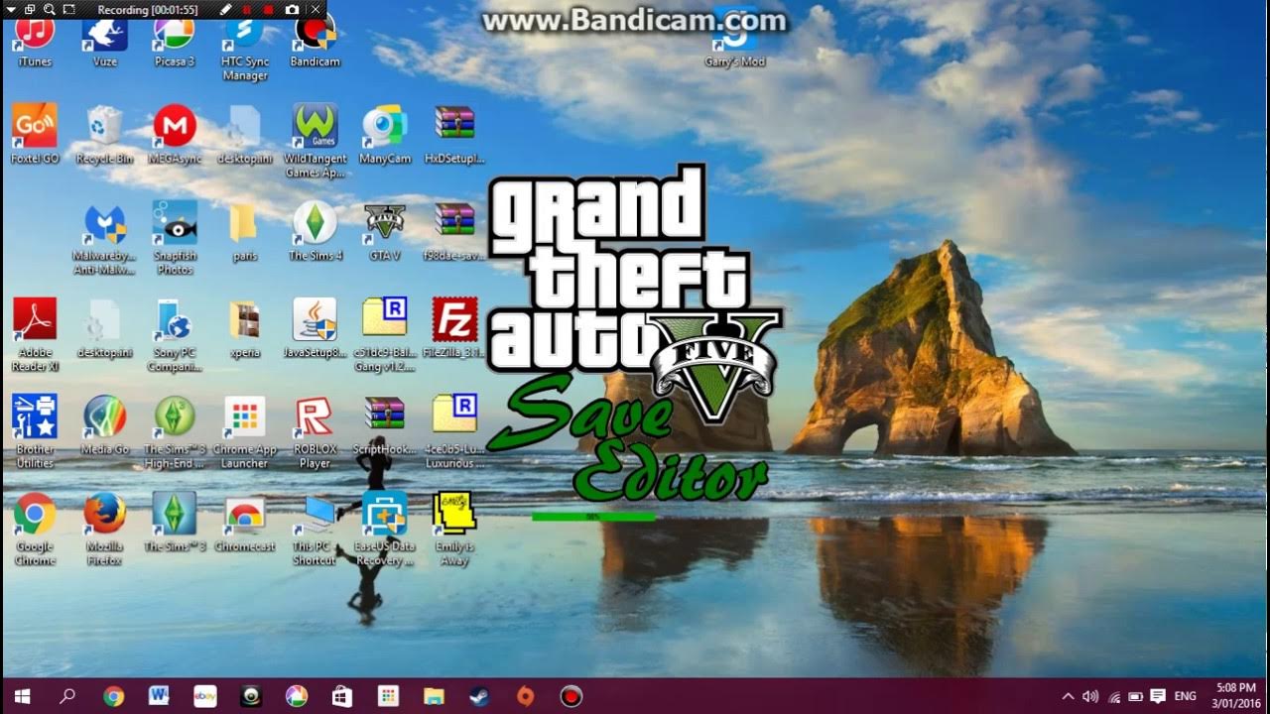This screenshot has height=714, width=1270.
Task: Select The Sims 3 High-End desktop icon
Action: pos(175,432)
